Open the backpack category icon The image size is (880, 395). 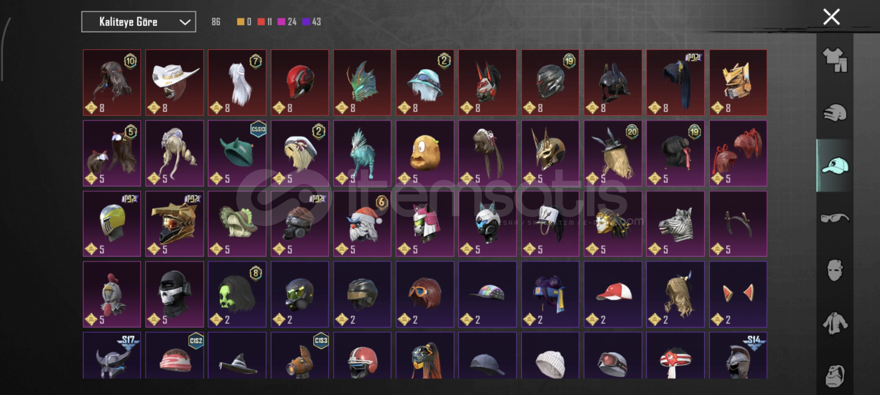(x=835, y=376)
